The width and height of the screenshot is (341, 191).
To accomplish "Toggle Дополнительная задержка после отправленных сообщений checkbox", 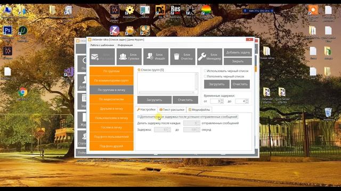I will pos(139,117).
